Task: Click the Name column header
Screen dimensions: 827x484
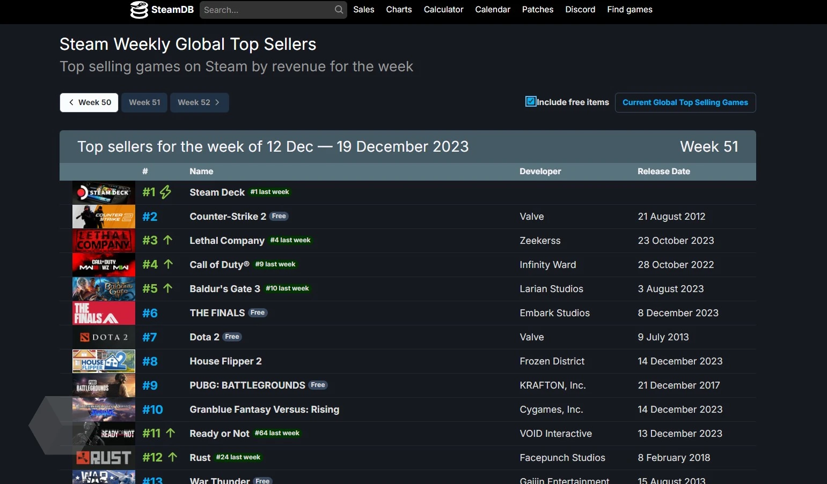Action: pos(201,172)
